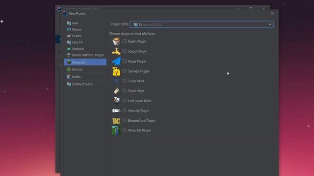This screenshot has width=314, height=176.
Task: Tick the Paper Plugin checkbox
Action: (125, 61)
